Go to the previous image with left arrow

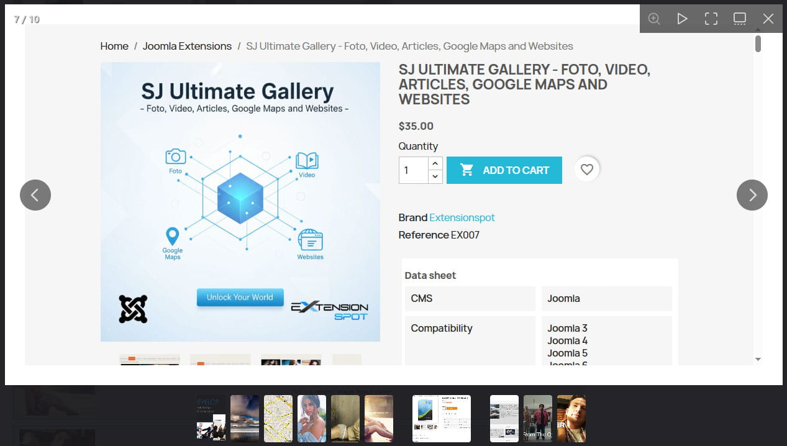click(35, 195)
